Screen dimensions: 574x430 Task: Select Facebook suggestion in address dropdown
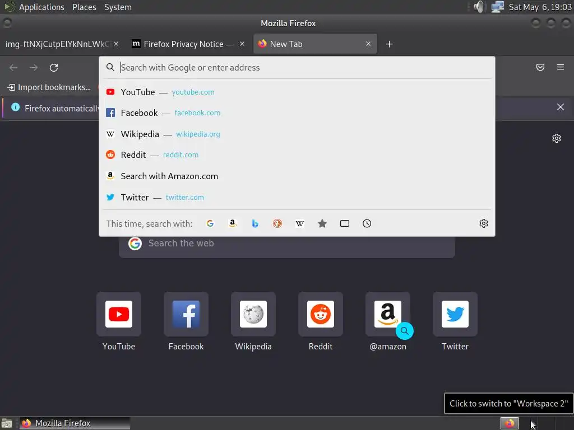pyautogui.click(x=297, y=113)
